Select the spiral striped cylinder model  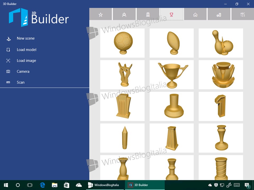click(x=221, y=168)
